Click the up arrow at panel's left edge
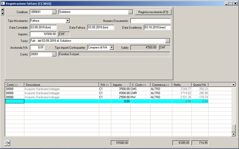 click(3, 9)
